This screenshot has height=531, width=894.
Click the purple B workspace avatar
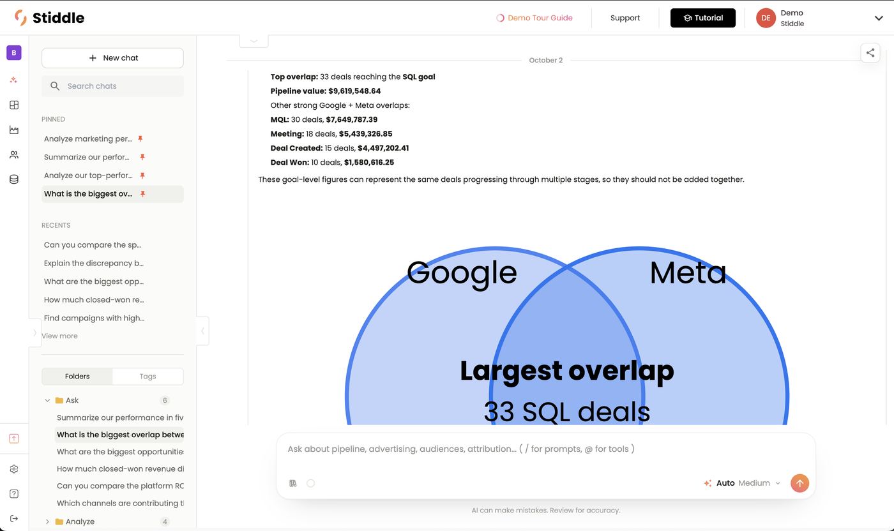coord(14,52)
